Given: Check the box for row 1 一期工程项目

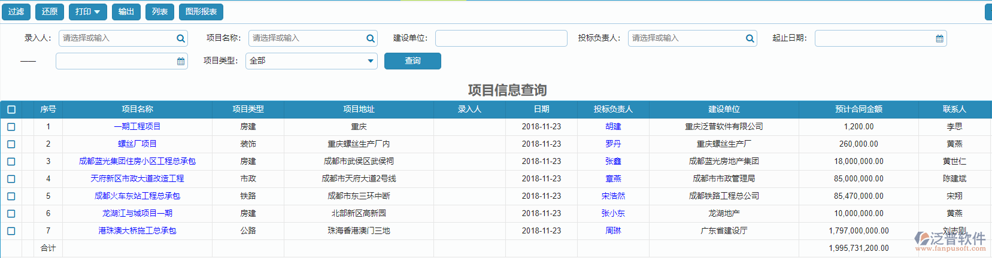Looking at the screenshot, I should tap(11, 127).
